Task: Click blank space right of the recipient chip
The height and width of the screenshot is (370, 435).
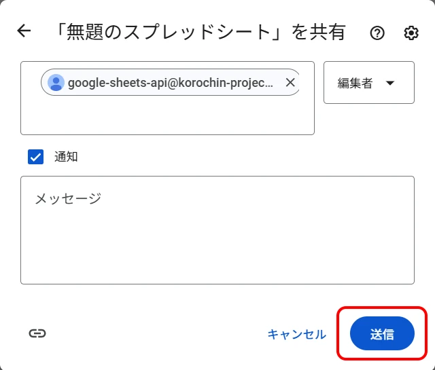Action: [307, 83]
